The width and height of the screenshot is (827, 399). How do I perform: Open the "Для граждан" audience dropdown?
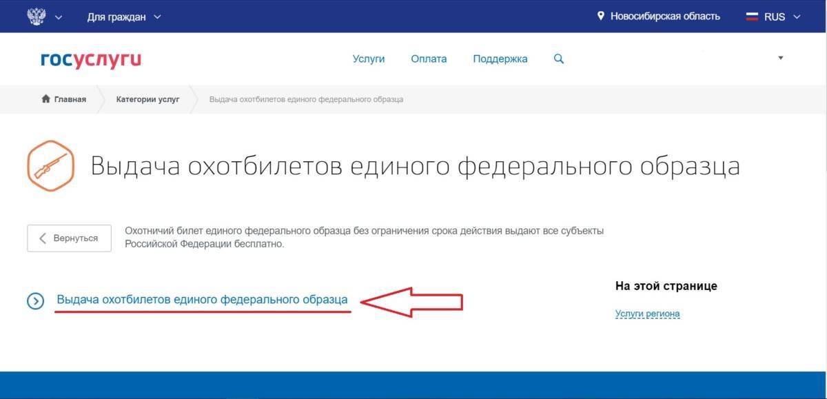coord(124,17)
